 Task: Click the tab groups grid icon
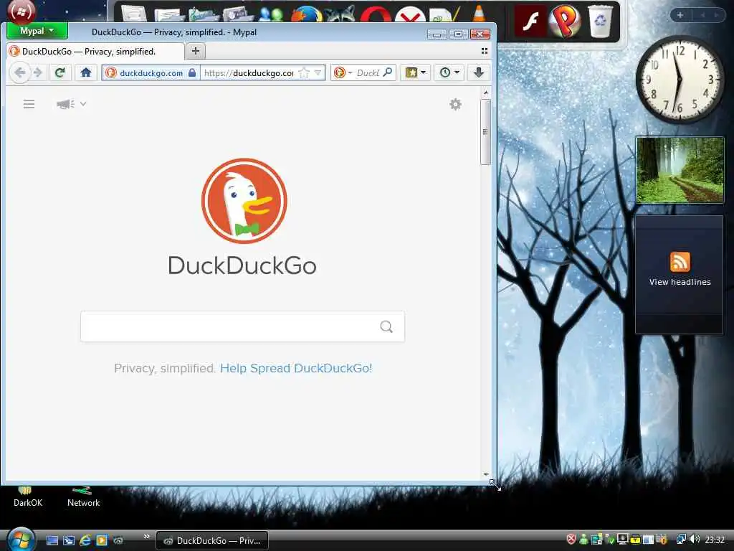pyautogui.click(x=485, y=51)
